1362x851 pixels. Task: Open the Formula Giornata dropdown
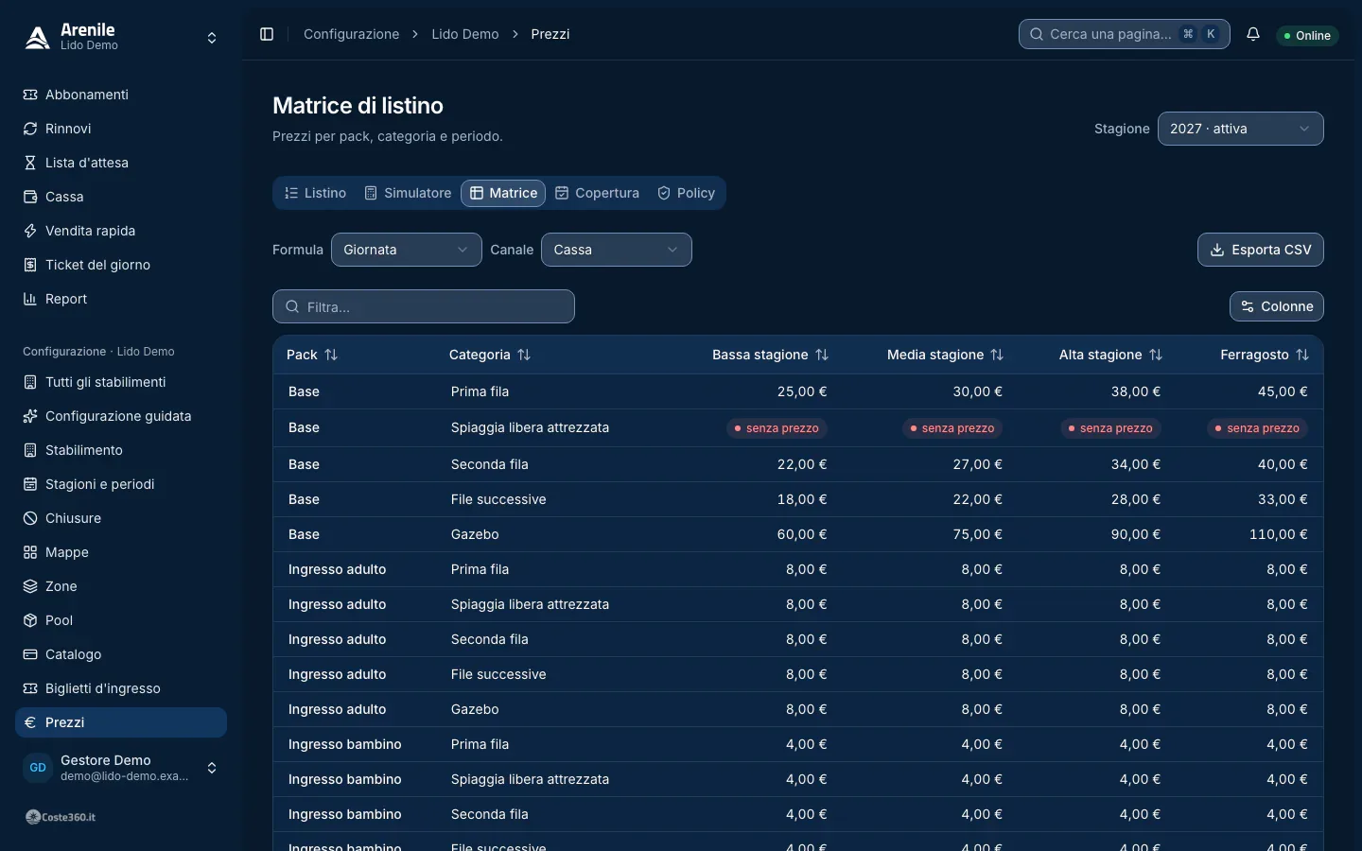tap(407, 250)
